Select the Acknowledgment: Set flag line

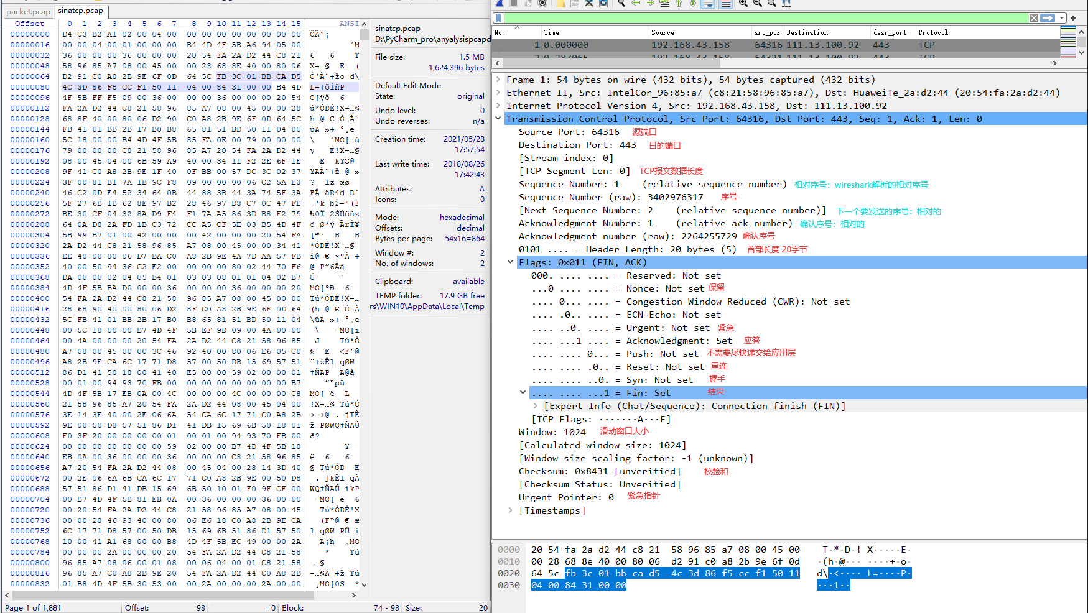(631, 341)
